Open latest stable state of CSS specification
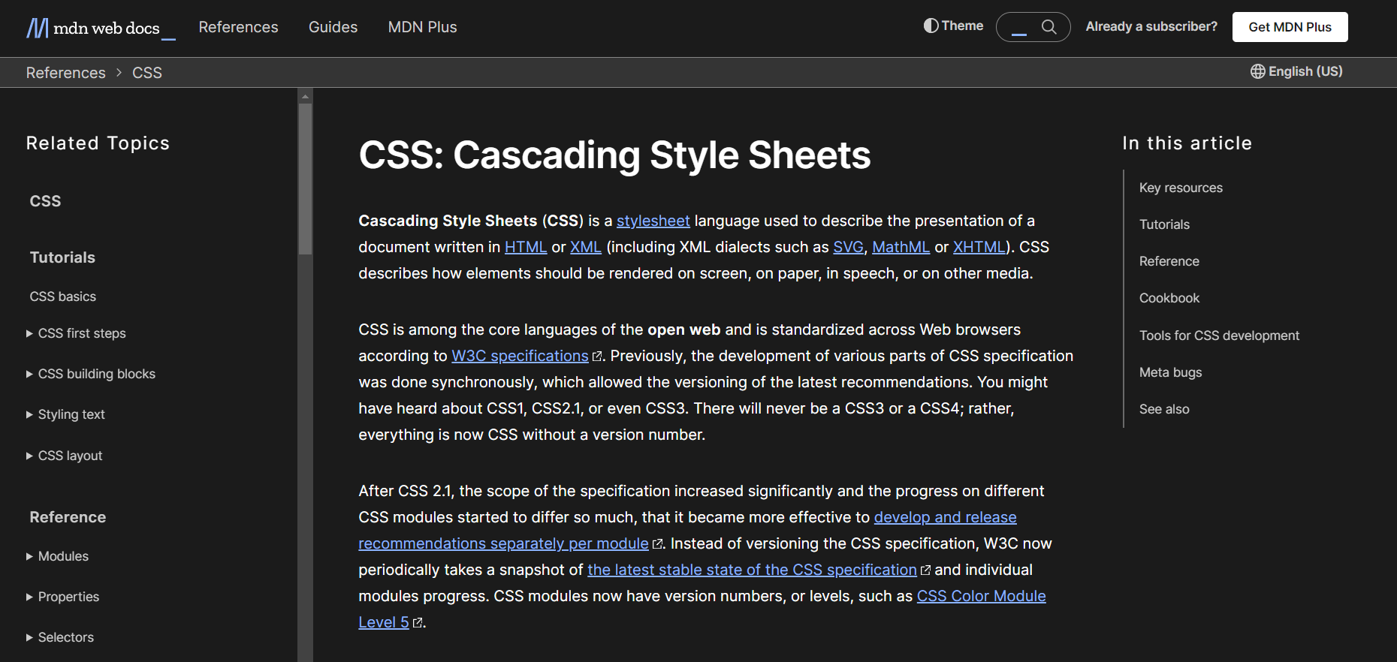This screenshot has width=1397, height=662. [x=752, y=570]
